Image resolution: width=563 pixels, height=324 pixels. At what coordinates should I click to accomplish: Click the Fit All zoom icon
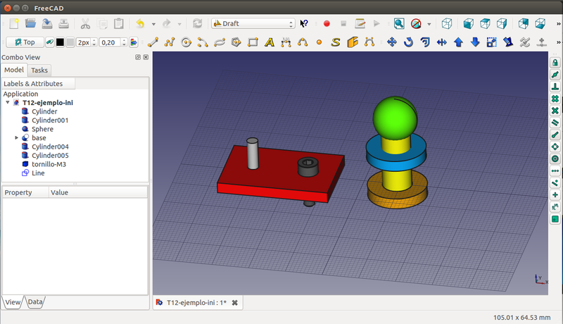[x=399, y=23]
